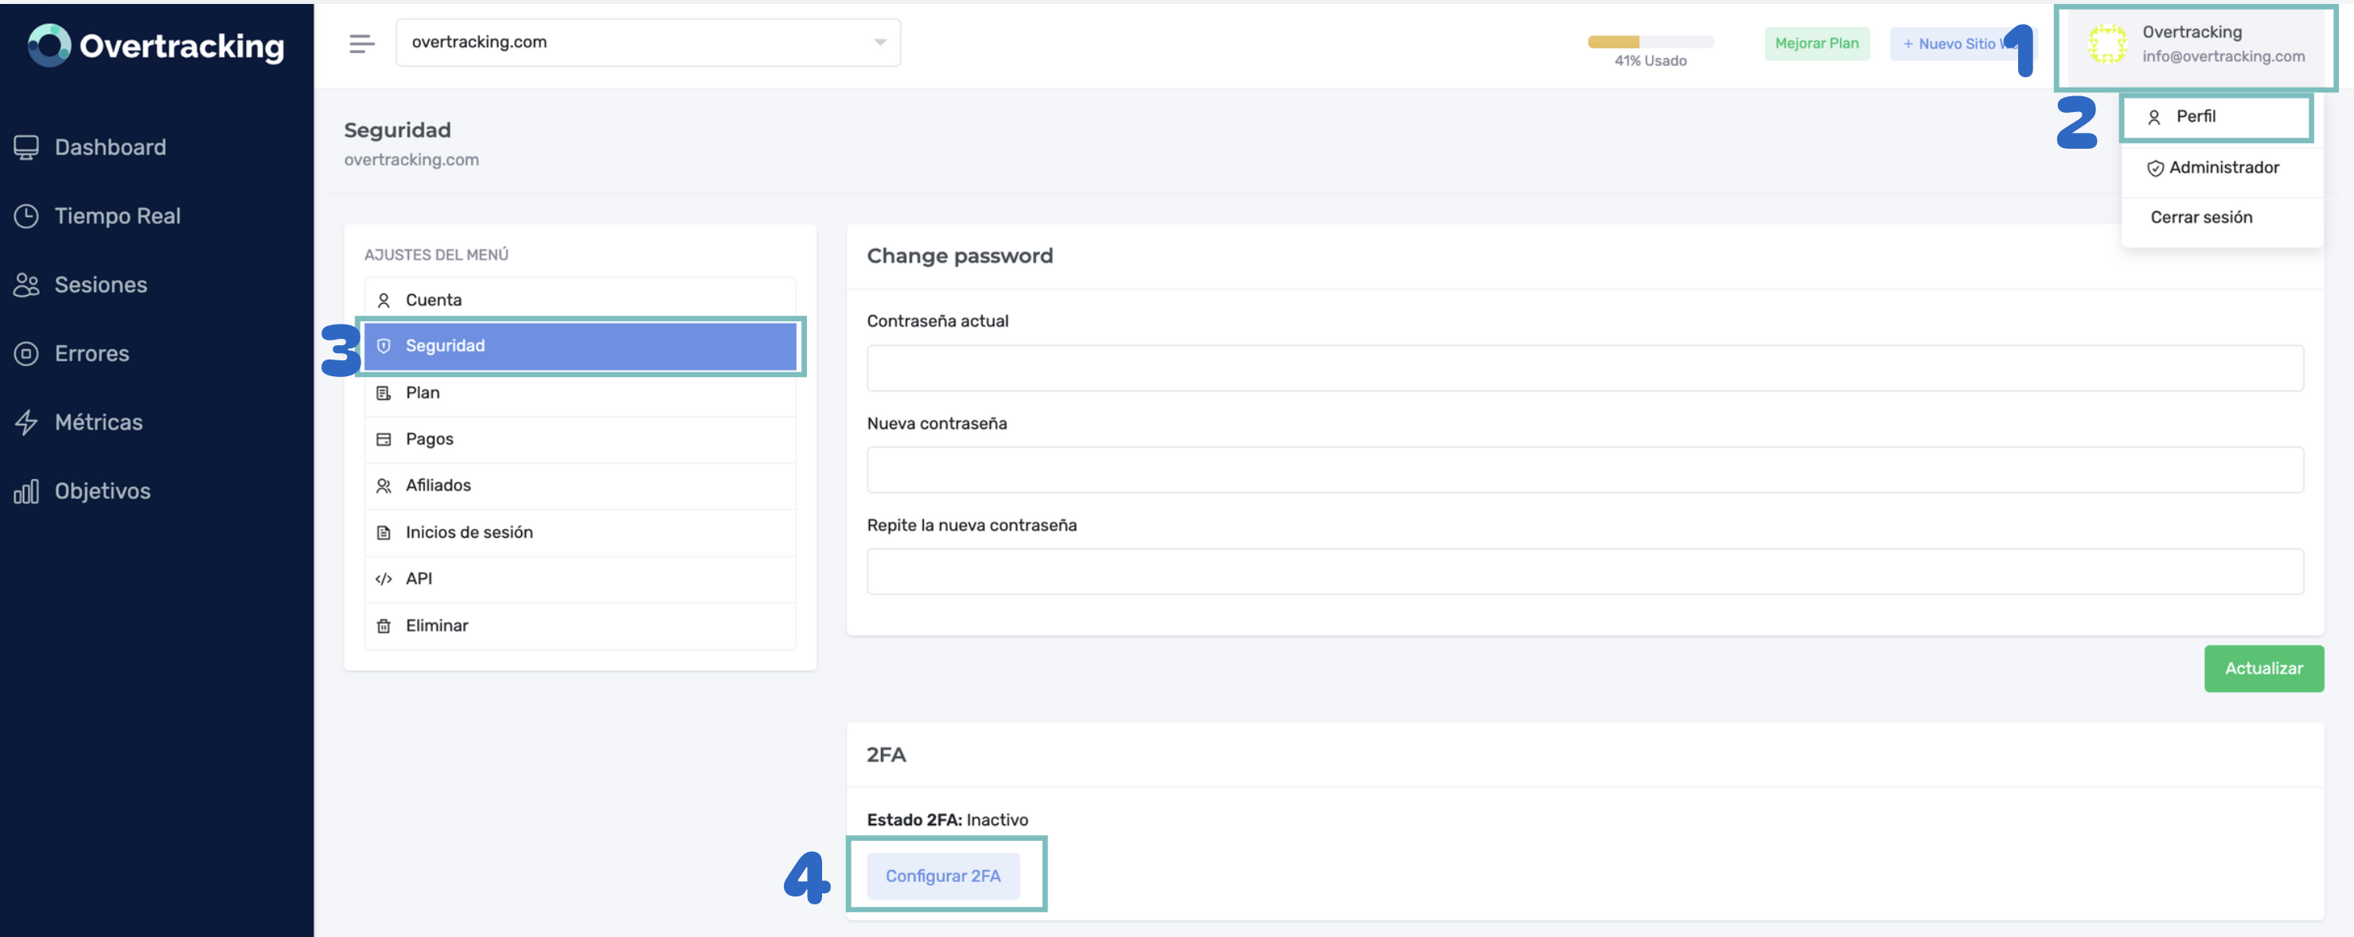Focus the Nueva contraseña input field
2354x937 pixels.
pyautogui.click(x=1584, y=469)
